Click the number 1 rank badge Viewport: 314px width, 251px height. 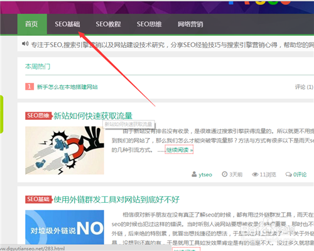(x=30, y=87)
